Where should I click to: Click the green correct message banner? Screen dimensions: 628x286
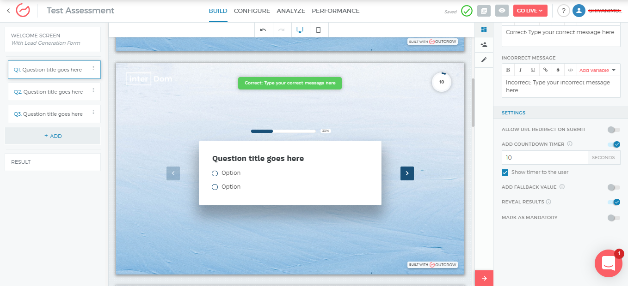290,83
